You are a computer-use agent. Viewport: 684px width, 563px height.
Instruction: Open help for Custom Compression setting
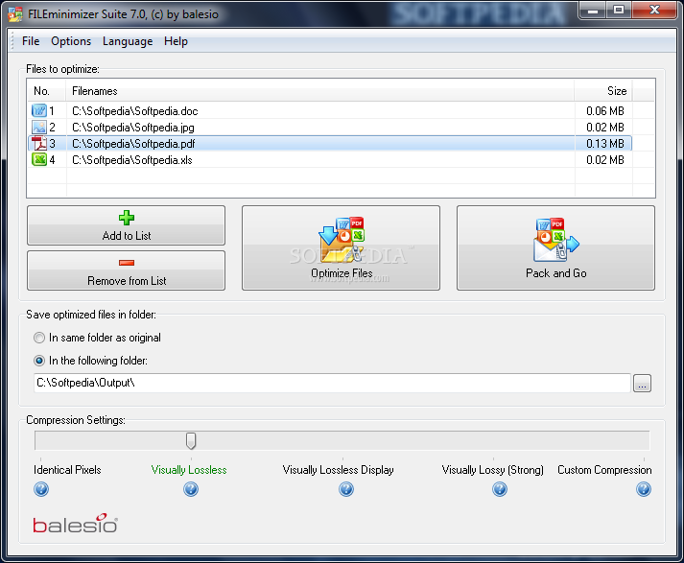pyautogui.click(x=644, y=489)
